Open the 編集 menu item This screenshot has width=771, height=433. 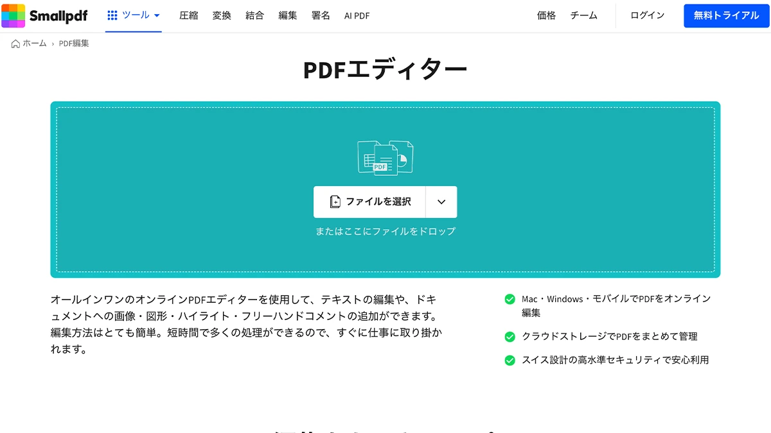[x=288, y=15]
